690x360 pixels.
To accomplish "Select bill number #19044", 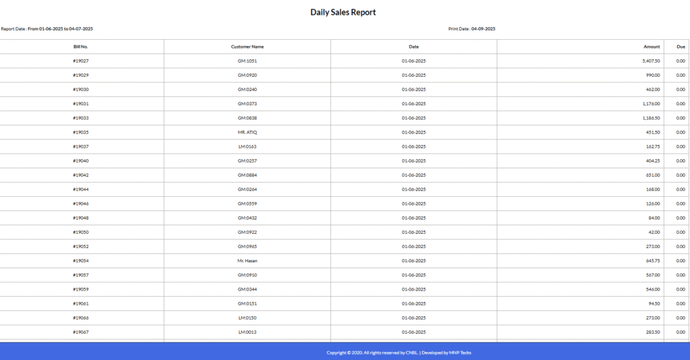I will (81, 189).
